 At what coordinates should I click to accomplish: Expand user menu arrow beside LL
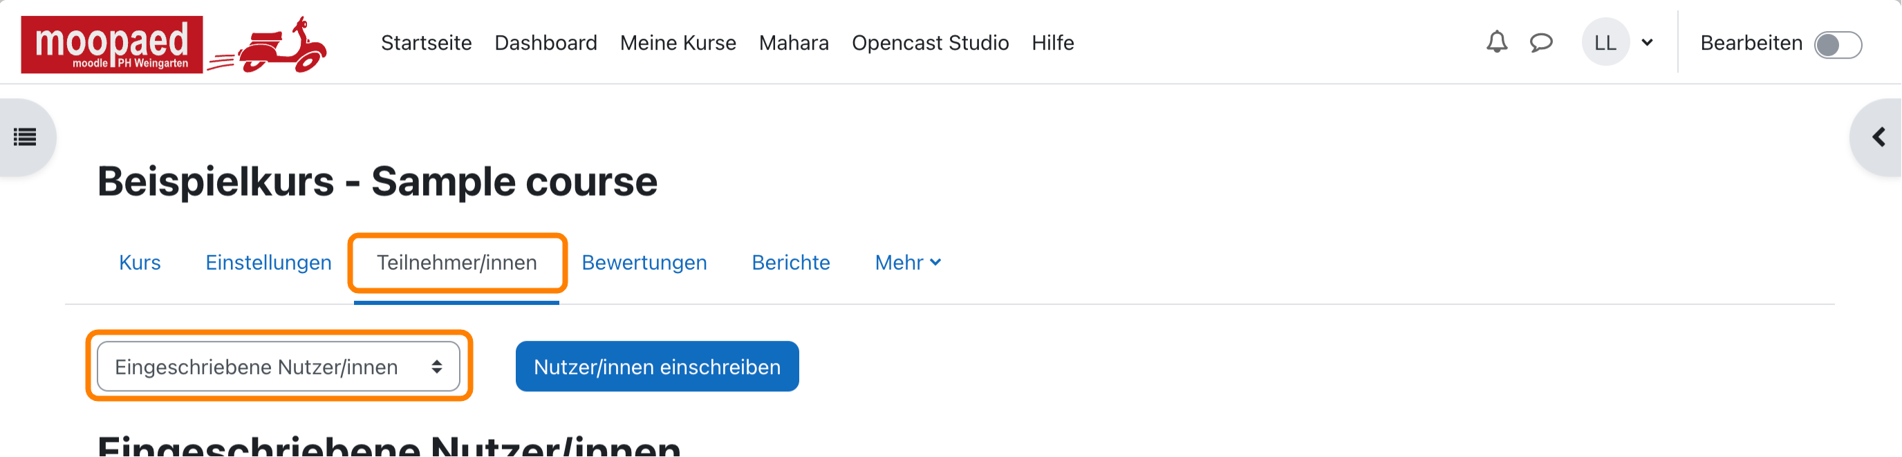pos(1648,43)
